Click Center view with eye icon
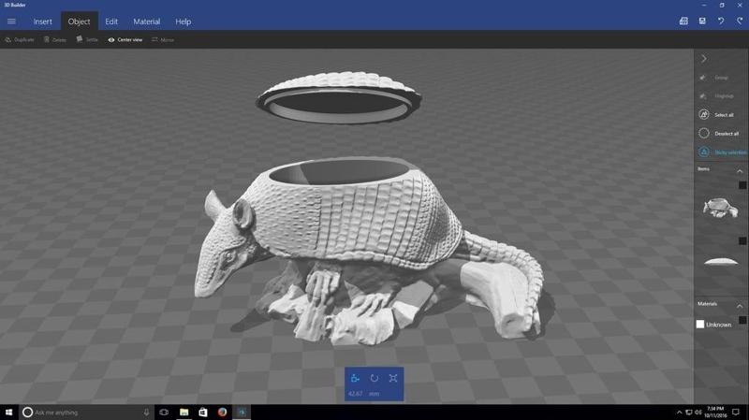Image resolution: width=749 pixels, height=420 pixels. tap(125, 40)
